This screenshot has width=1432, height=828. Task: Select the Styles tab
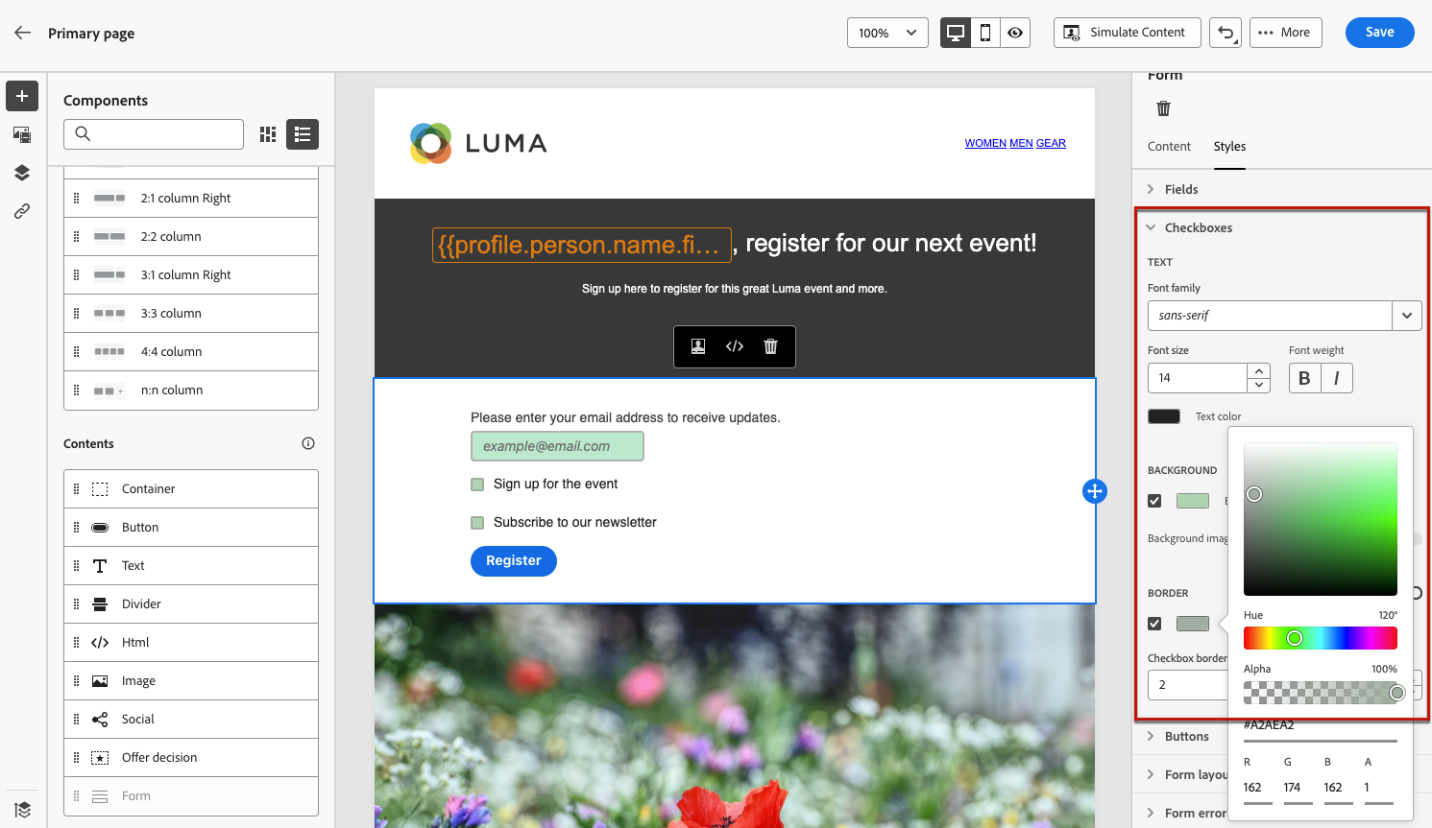tap(1229, 147)
